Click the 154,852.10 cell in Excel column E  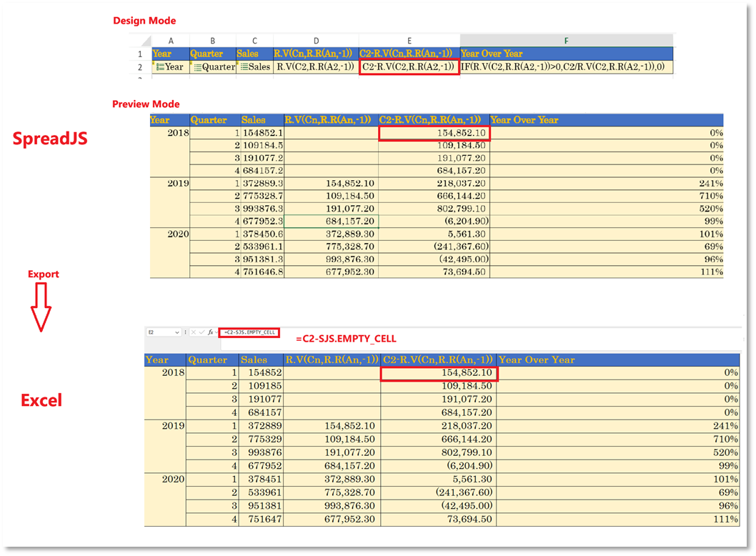(x=439, y=373)
